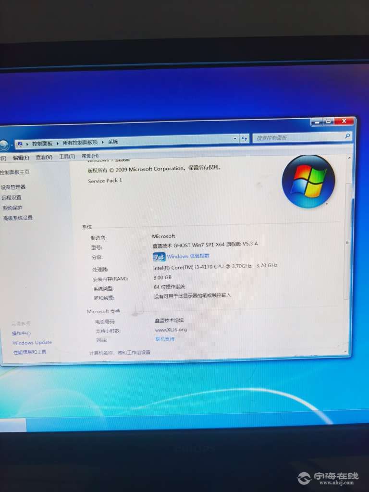Click the 2009 Microsoft Corporation copyright line
Image resolution: width=369 pixels, height=492 pixels.
pos(154,169)
